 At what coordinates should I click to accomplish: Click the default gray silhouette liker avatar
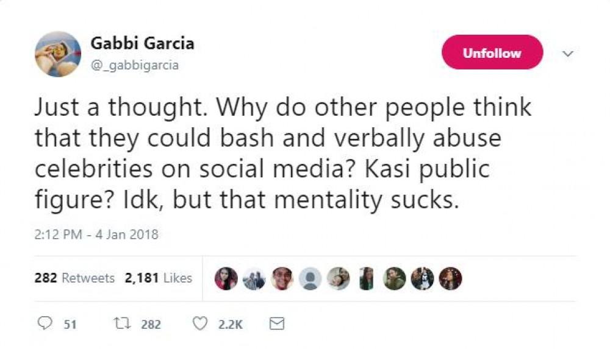coord(310,278)
